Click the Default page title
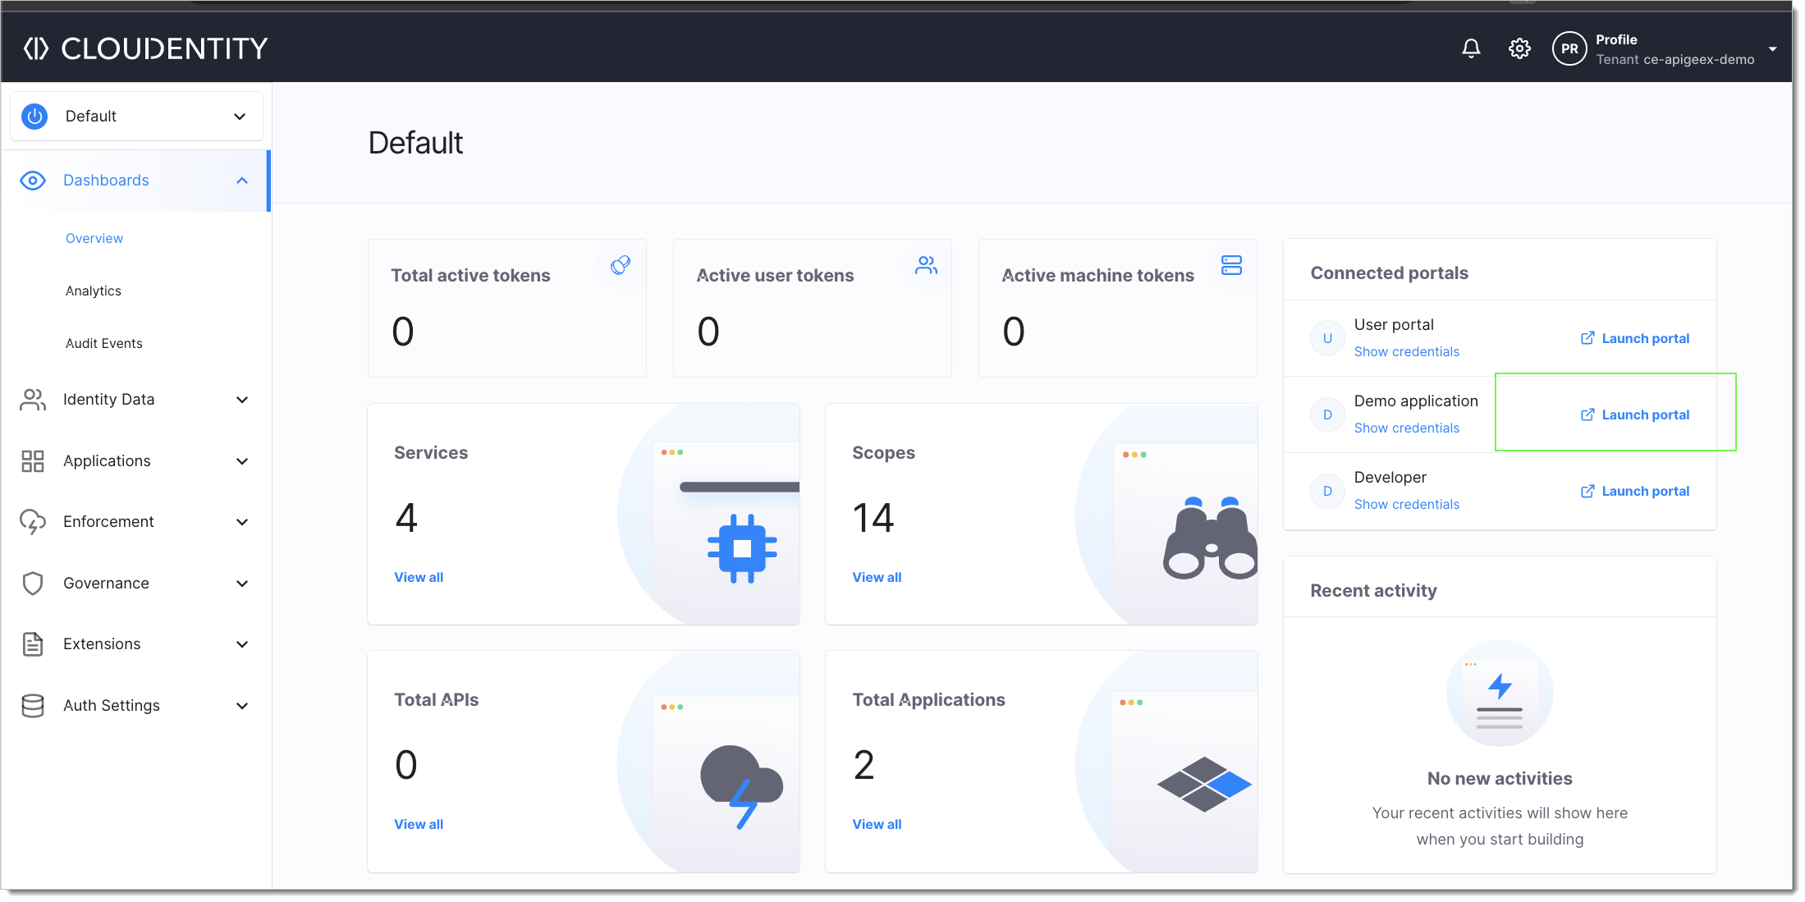The width and height of the screenshot is (1805, 902). tap(415, 143)
